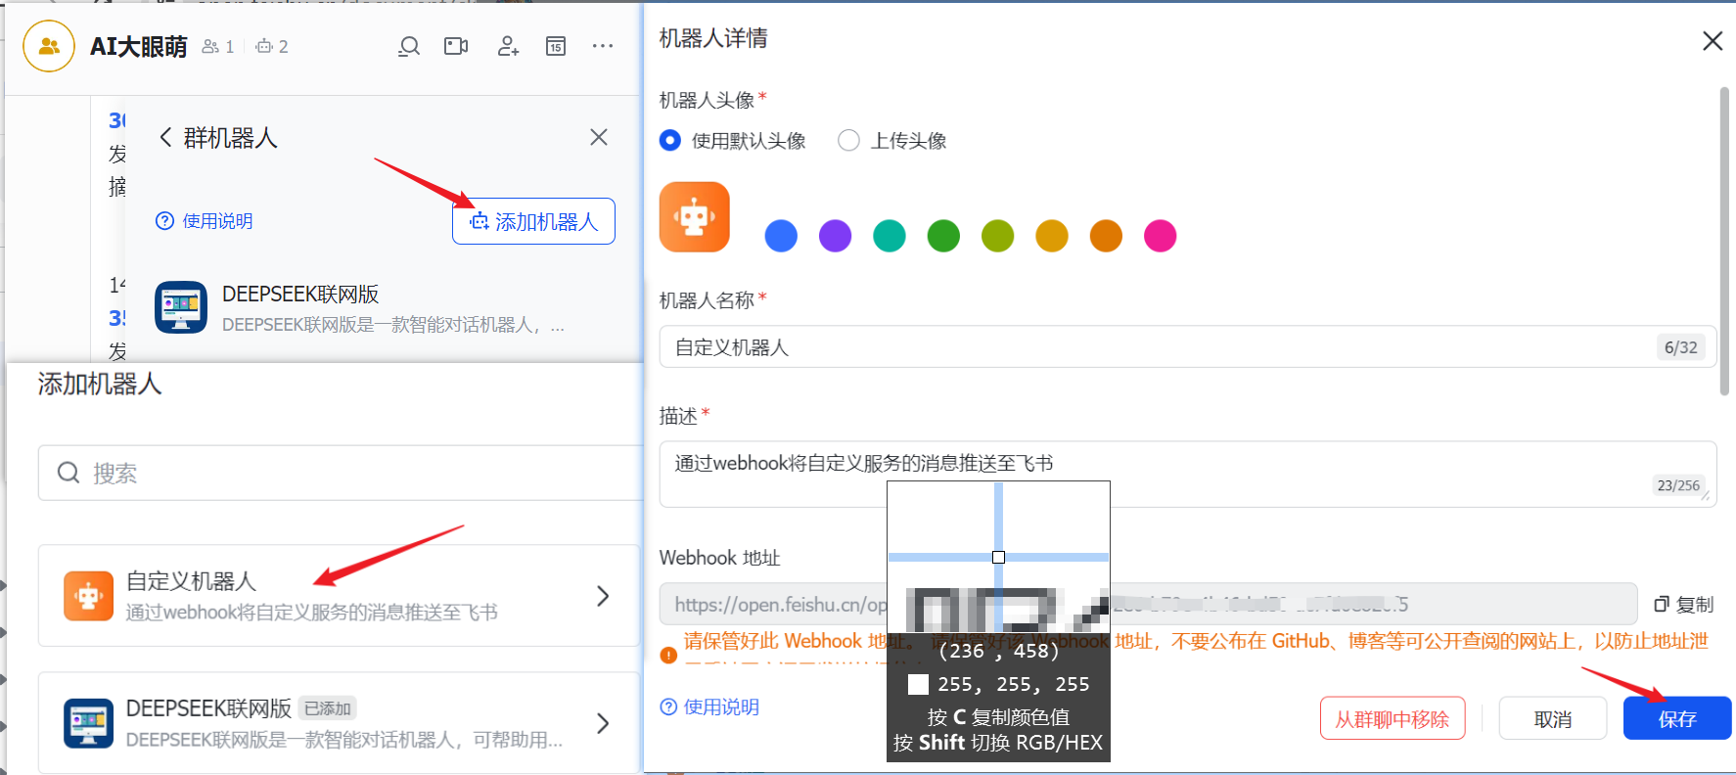
Task: Select the 使用默认头像 radio option
Action: [x=670, y=141]
